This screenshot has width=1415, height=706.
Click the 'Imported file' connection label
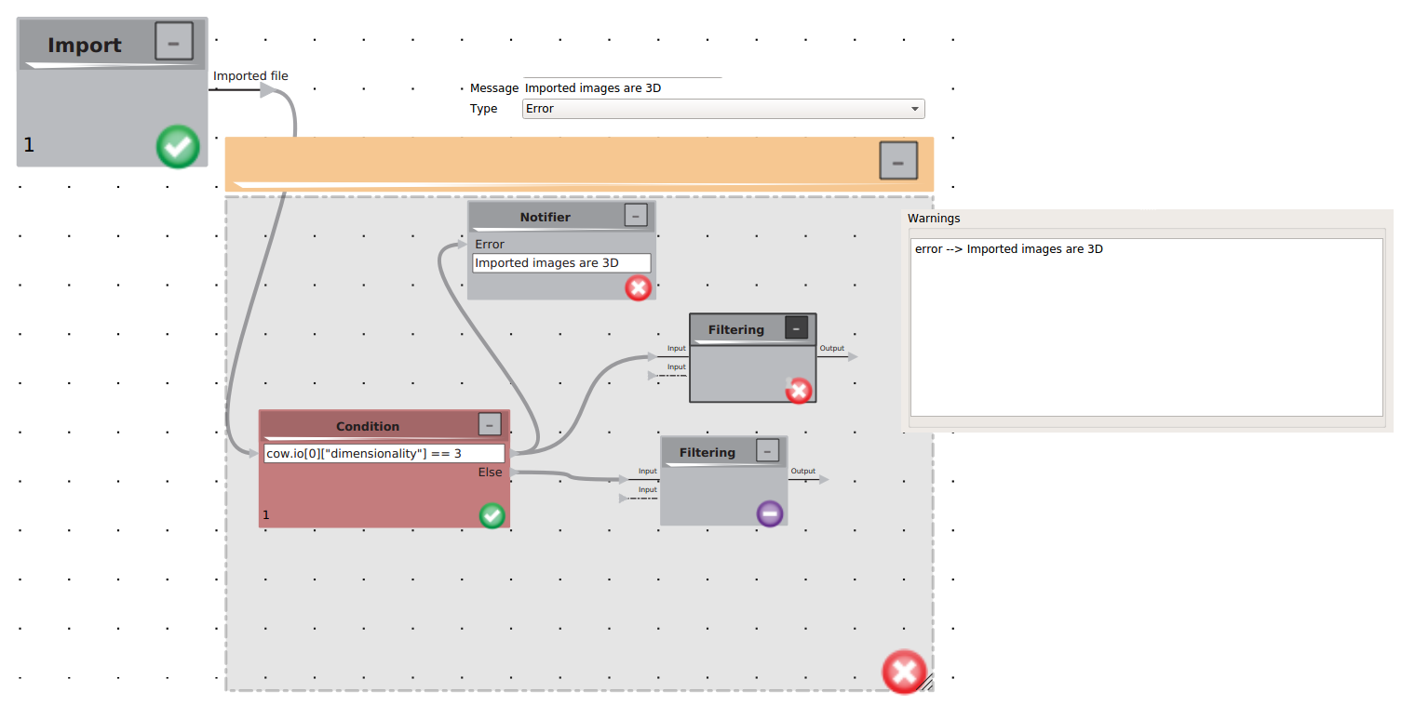[x=250, y=75]
